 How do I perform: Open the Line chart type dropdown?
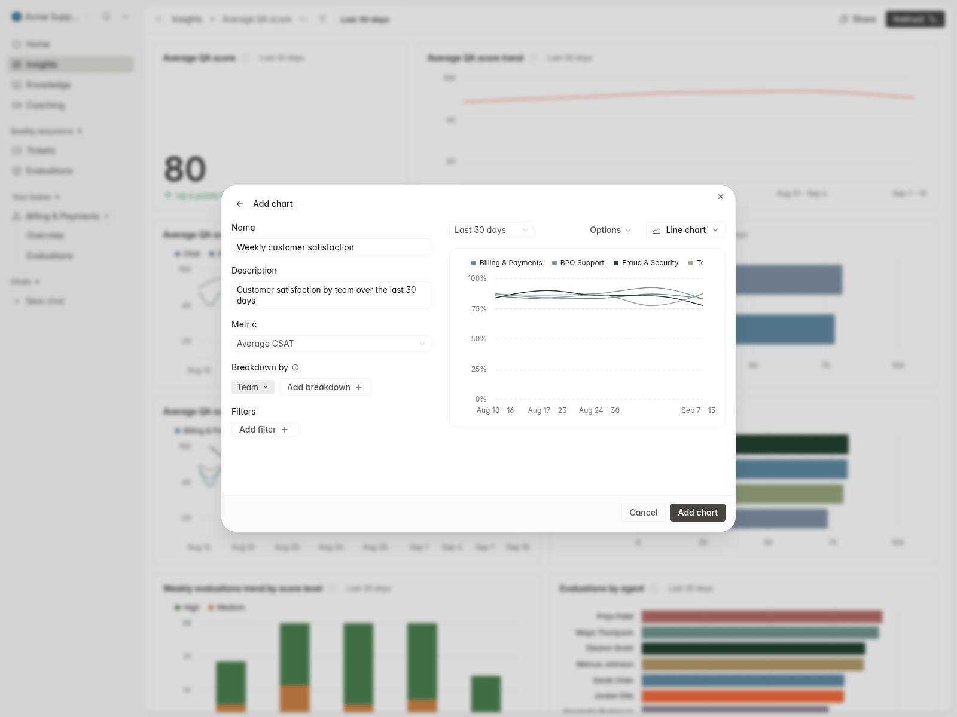[685, 230]
